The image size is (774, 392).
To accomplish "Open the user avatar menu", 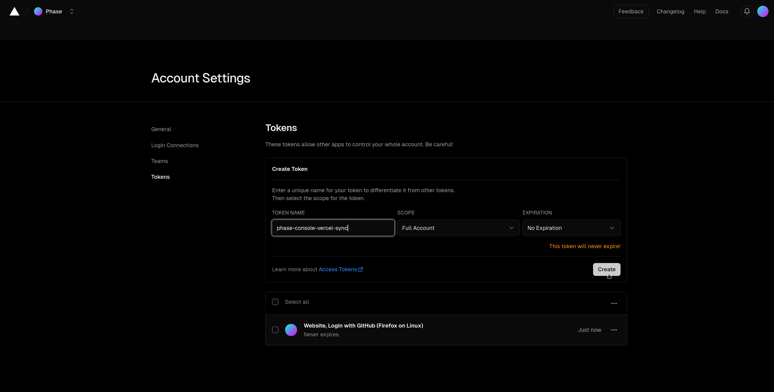I will (x=763, y=11).
